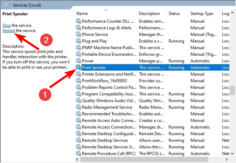Screen dimensions: 236x163
Task: Click Running status of Plug and Play
Action: pos(176,41)
